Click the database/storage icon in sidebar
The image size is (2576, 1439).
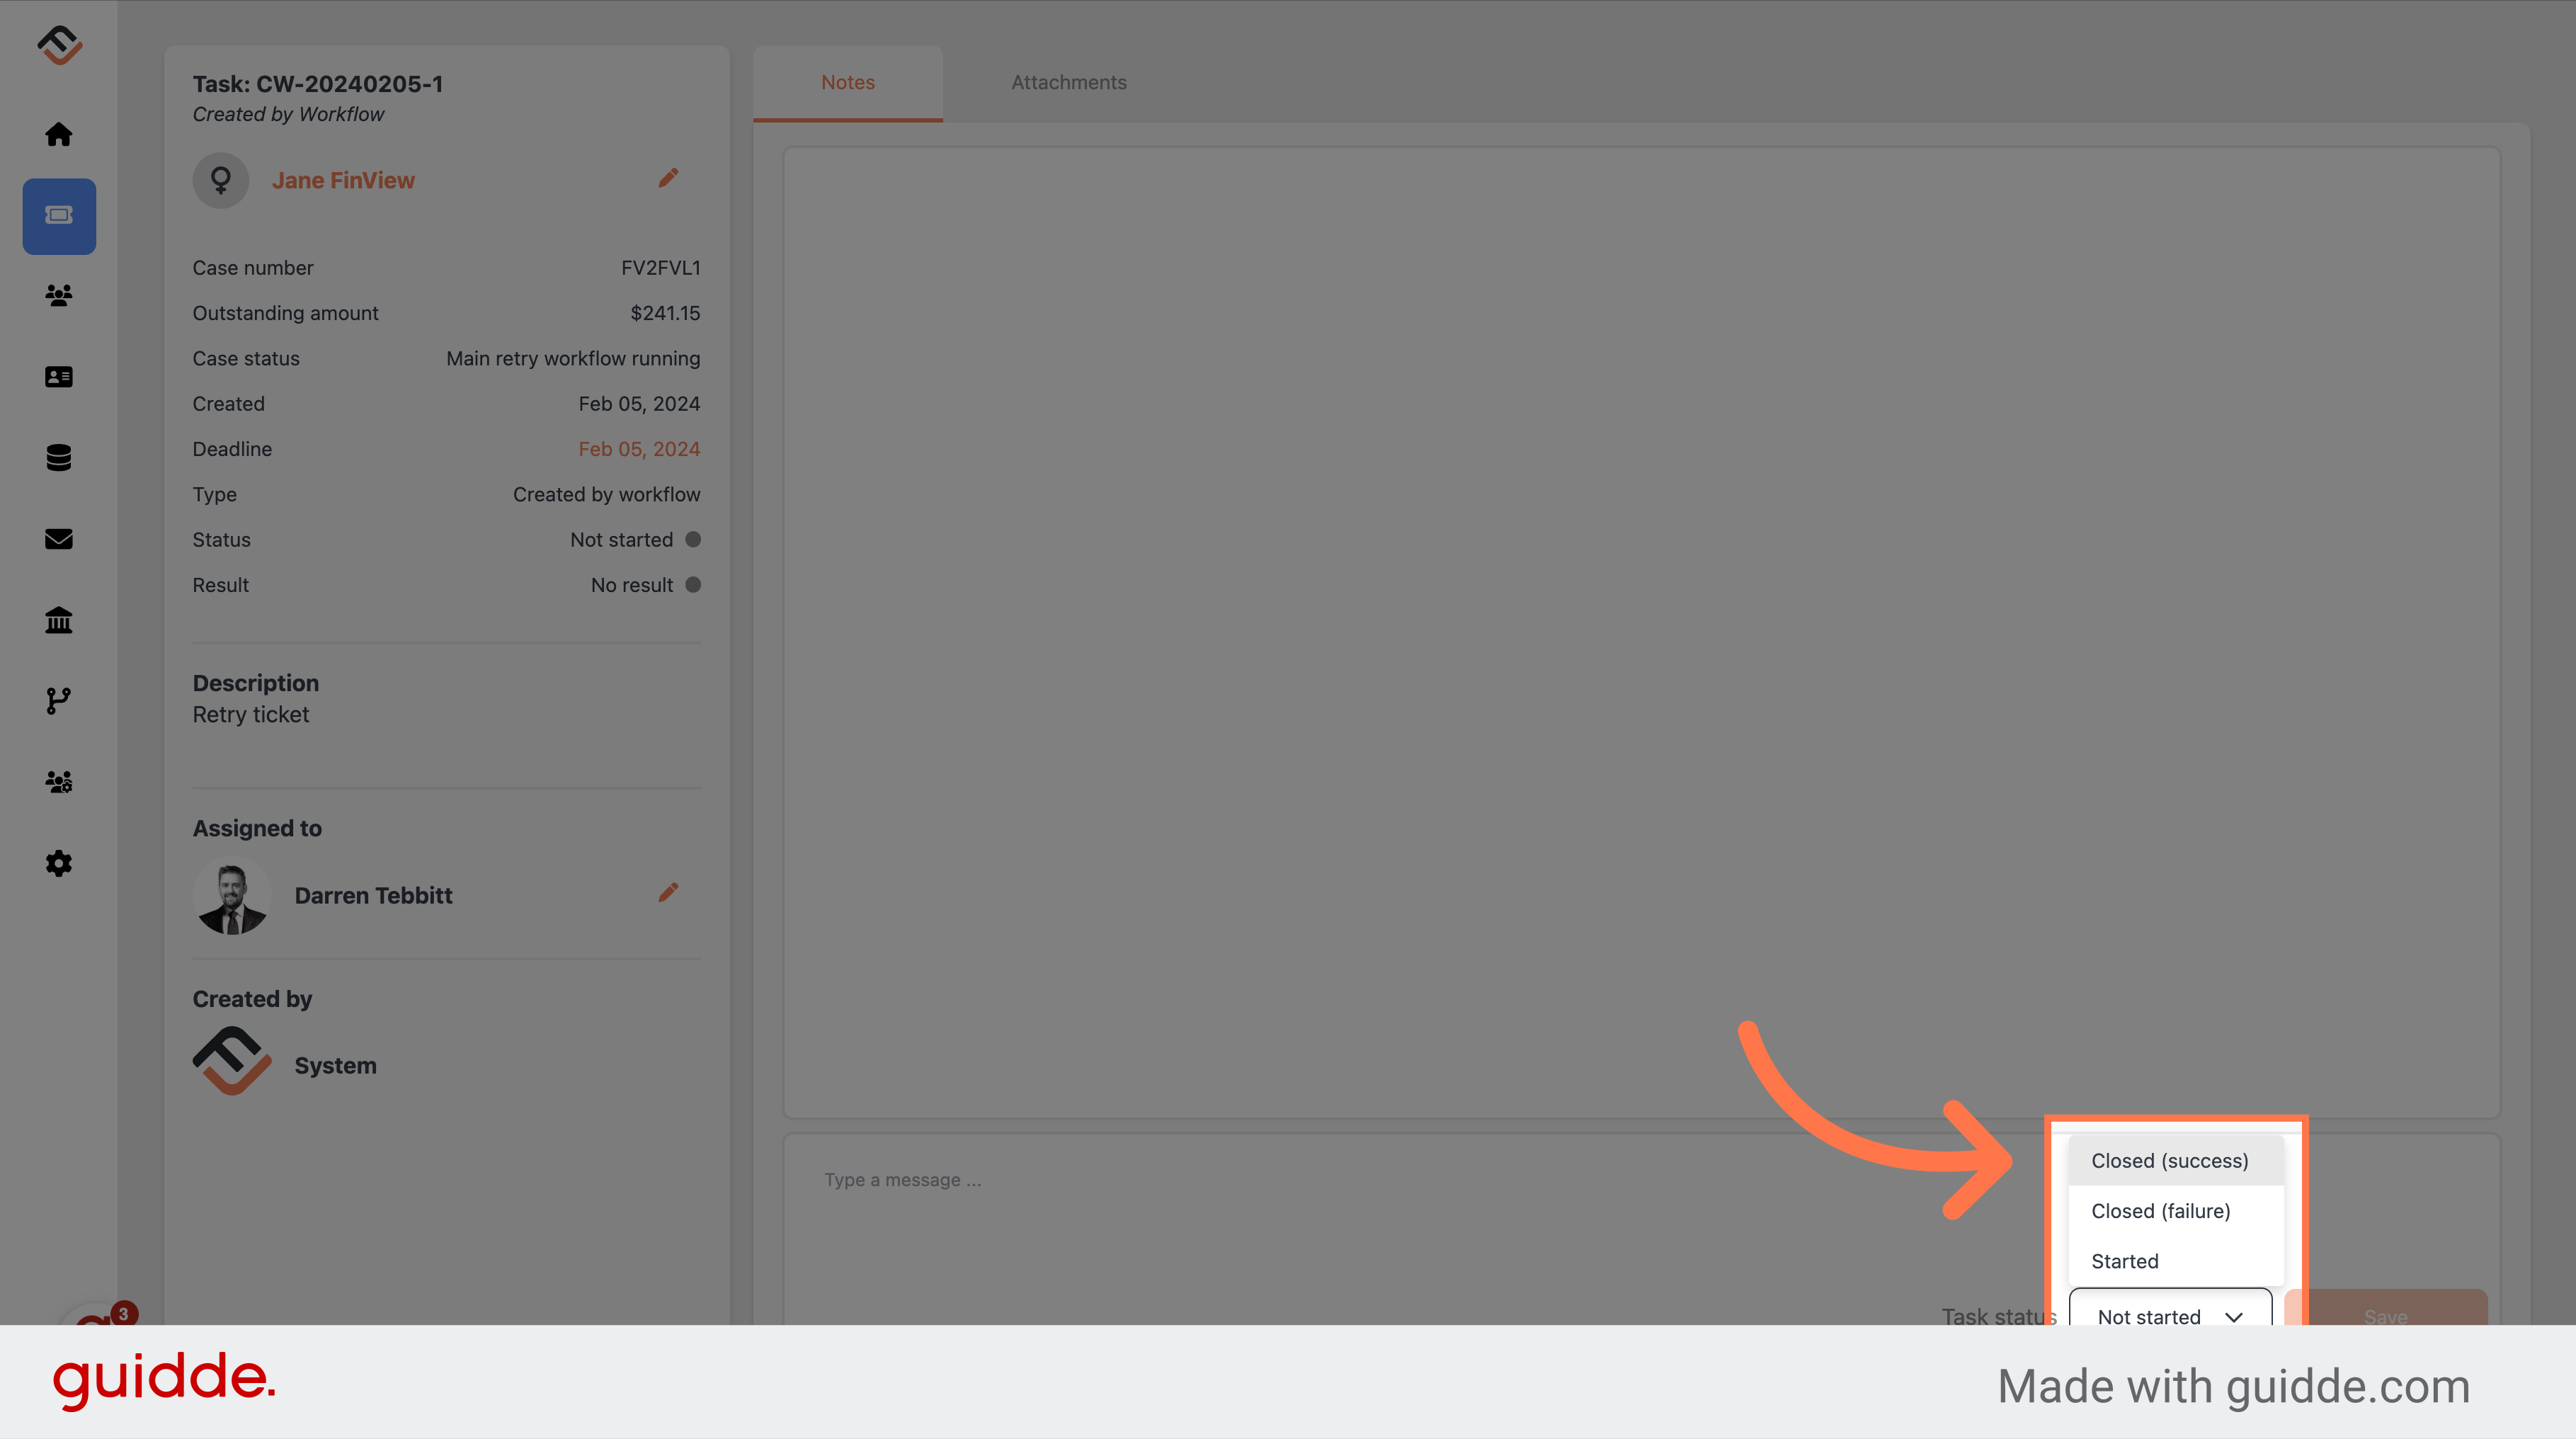[58, 458]
